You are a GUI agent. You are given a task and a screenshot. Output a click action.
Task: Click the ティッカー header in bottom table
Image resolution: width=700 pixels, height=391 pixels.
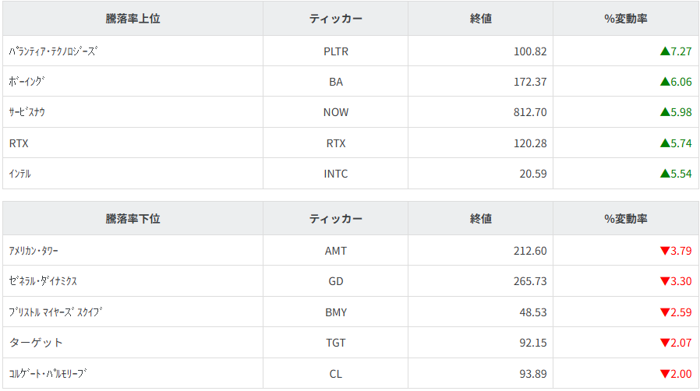click(x=336, y=219)
